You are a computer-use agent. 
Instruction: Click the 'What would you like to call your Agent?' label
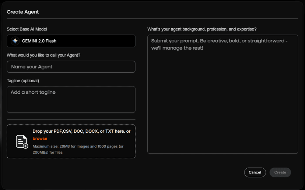(x=43, y=55)
